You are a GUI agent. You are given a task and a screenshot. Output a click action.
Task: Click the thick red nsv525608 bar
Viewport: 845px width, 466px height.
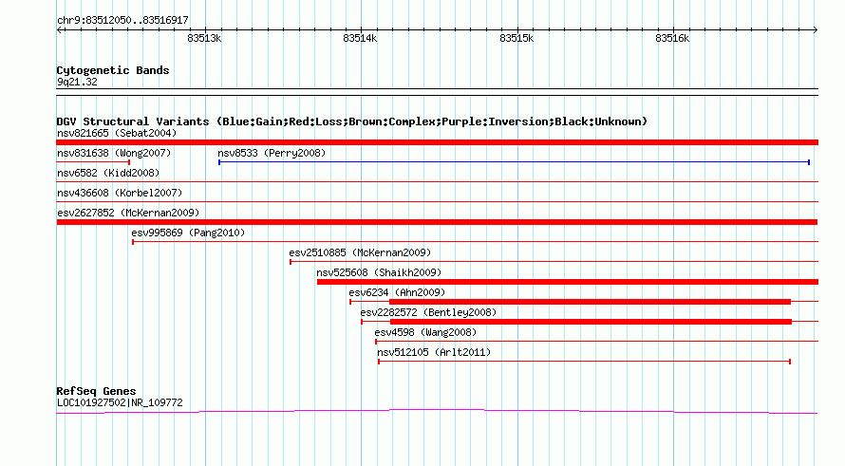coord(568,282)
